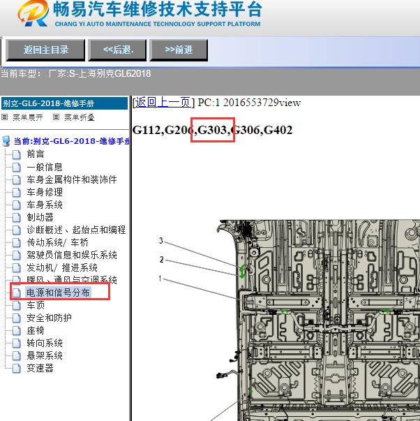
Task: Open the 一般信息 section
Action: 45,167
